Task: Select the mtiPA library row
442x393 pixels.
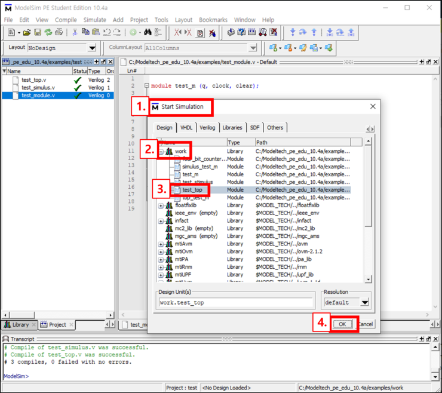Action: click(255, 259)
